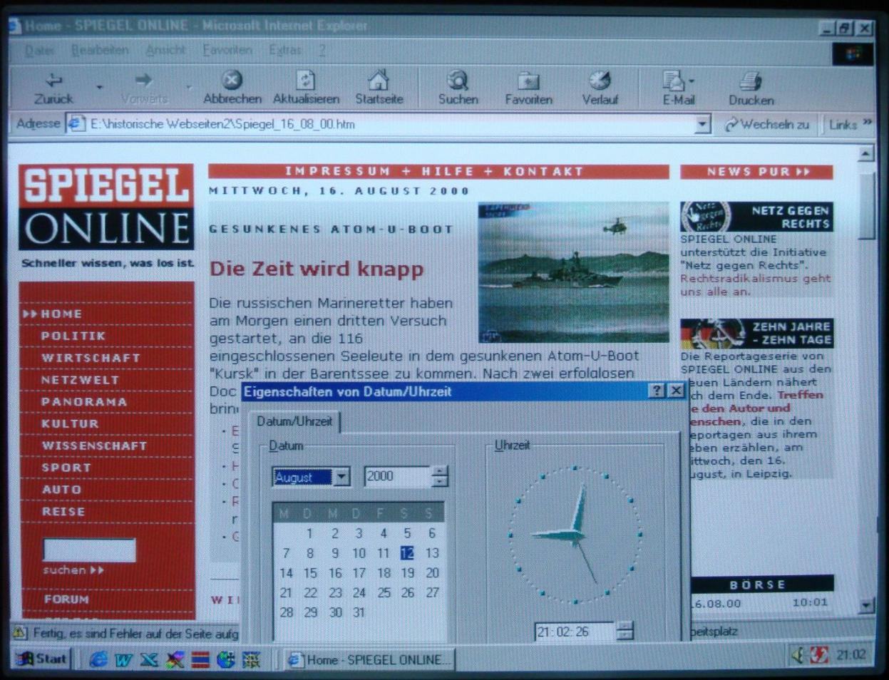Expand the Links toolbar chevron
The image size is (889, 680).
pyautogui.click(x=867, y=123)
